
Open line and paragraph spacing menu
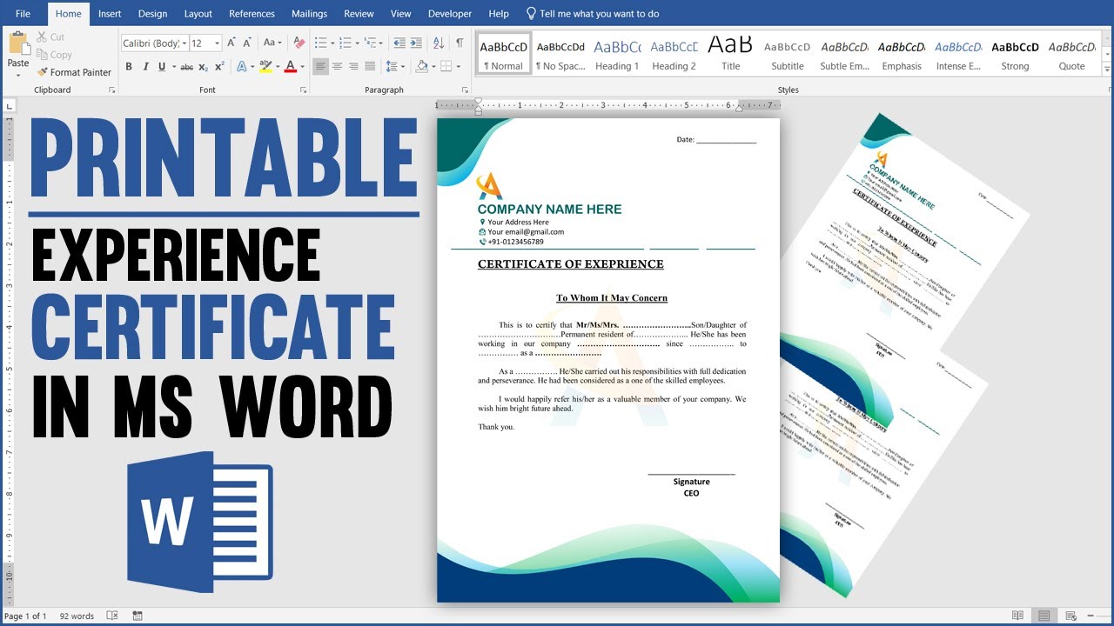pyautogui.click(x=395, y=66)
